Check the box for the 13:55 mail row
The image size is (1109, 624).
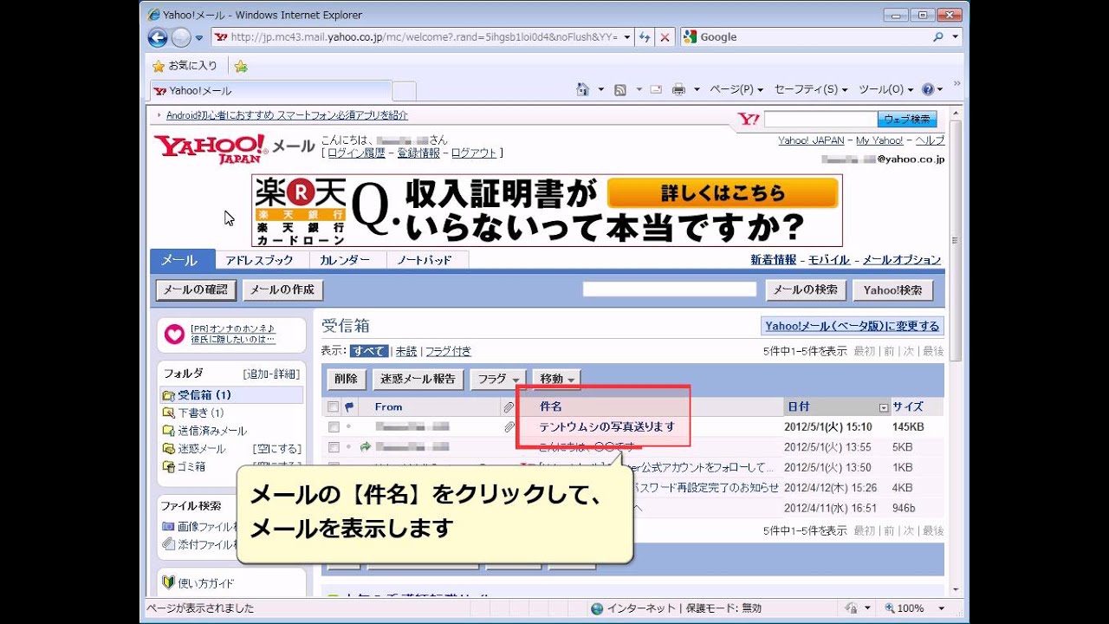334,447
